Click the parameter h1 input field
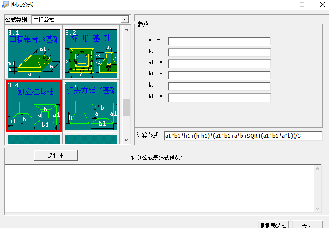 pyautogui.click(x=219, y=98)
